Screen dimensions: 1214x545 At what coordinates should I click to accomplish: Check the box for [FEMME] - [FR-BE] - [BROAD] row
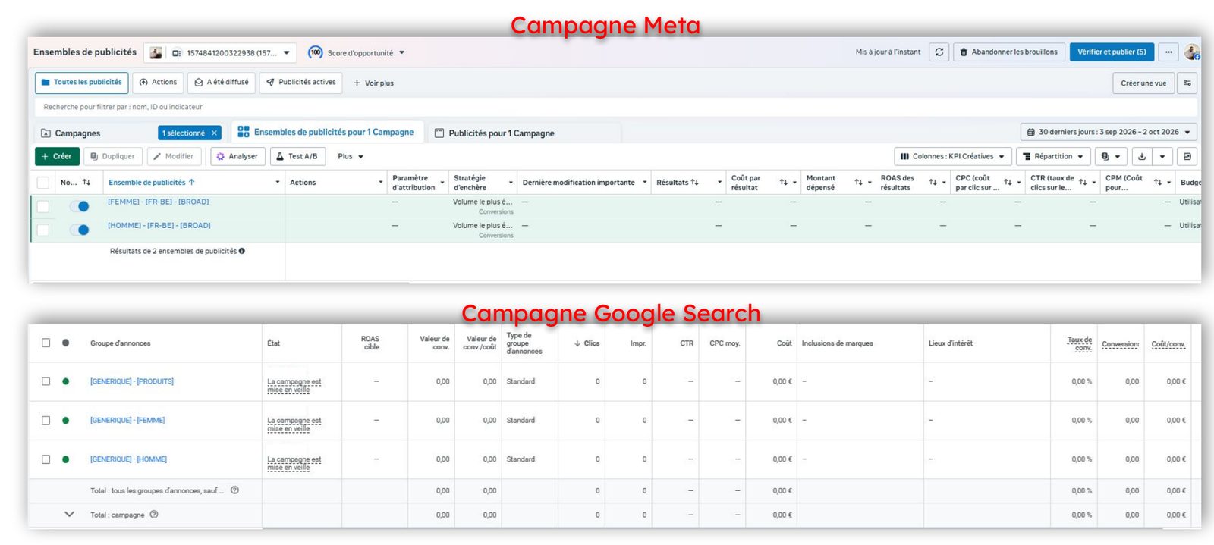click(x=43, y=206)
